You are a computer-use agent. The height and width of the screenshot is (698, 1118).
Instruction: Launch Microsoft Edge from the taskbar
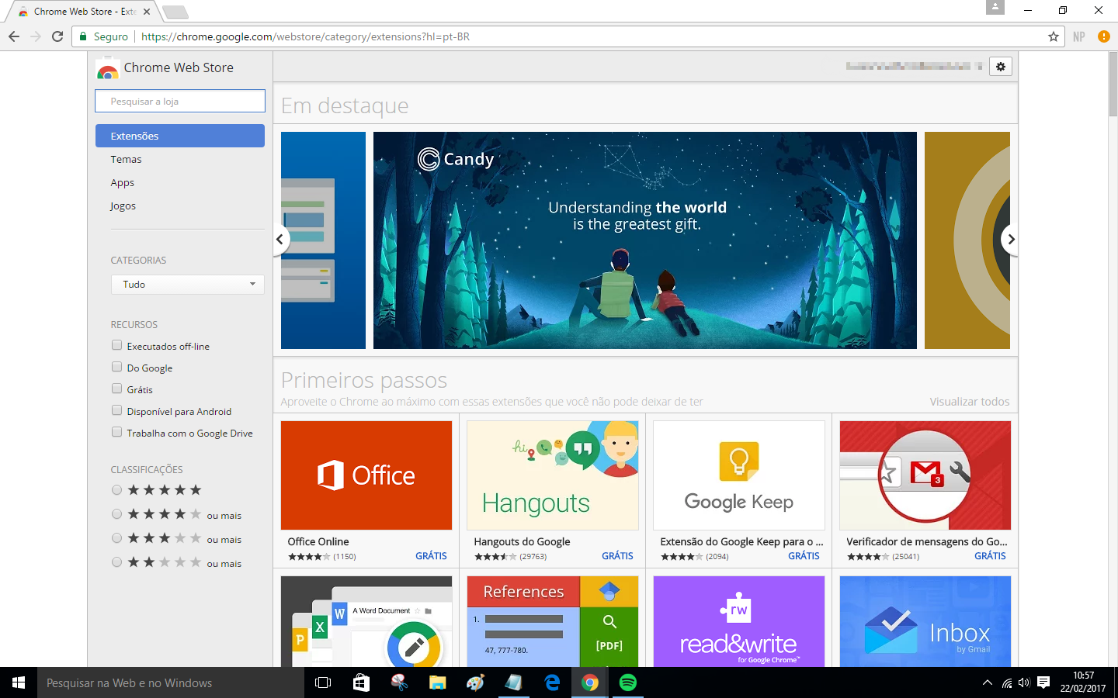click(552, 682)
